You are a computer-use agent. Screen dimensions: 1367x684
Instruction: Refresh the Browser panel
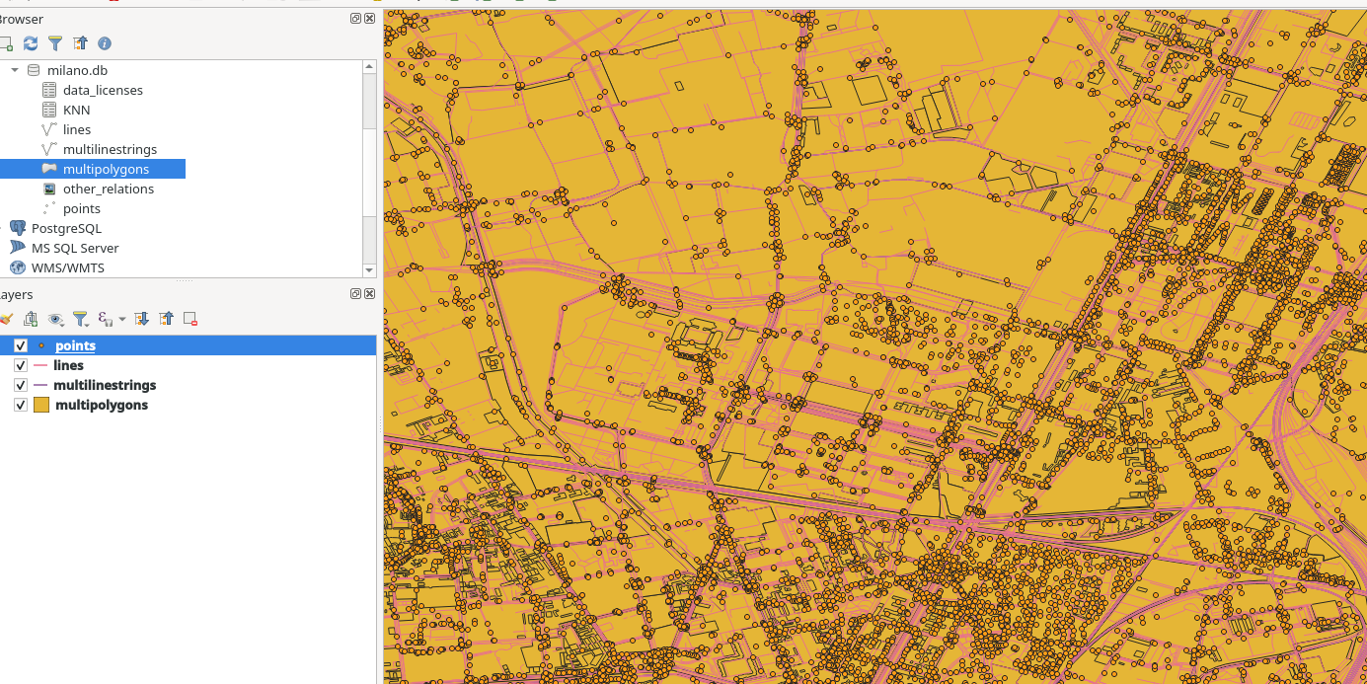click(x=31, y=43)
